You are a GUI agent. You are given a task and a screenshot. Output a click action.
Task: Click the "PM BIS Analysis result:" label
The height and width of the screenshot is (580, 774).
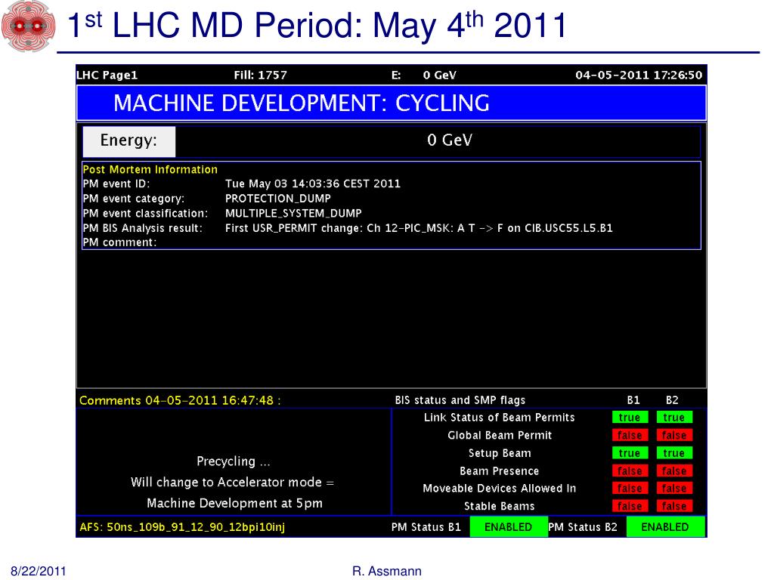tap(143, 228)
